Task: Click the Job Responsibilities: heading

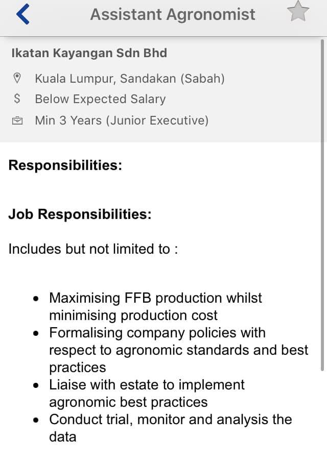Action: [80, 214]
